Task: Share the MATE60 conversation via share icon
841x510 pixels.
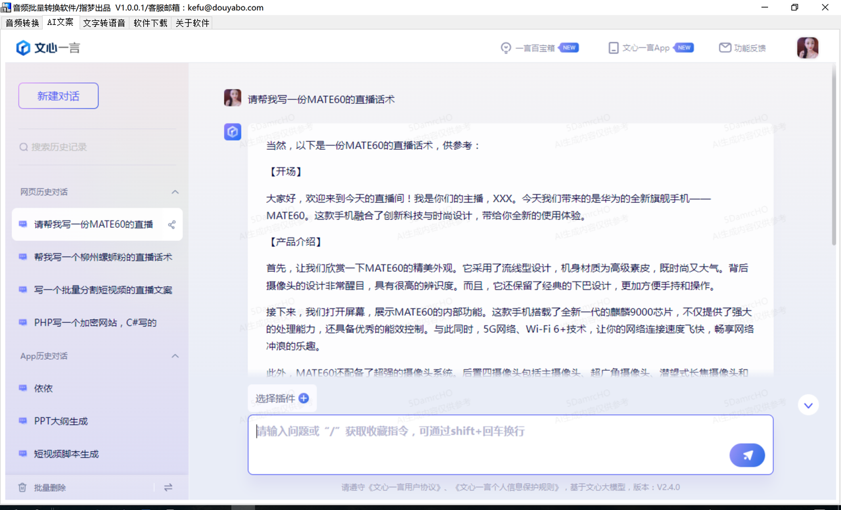Action: pyautogui.click(x=171, y=224)
